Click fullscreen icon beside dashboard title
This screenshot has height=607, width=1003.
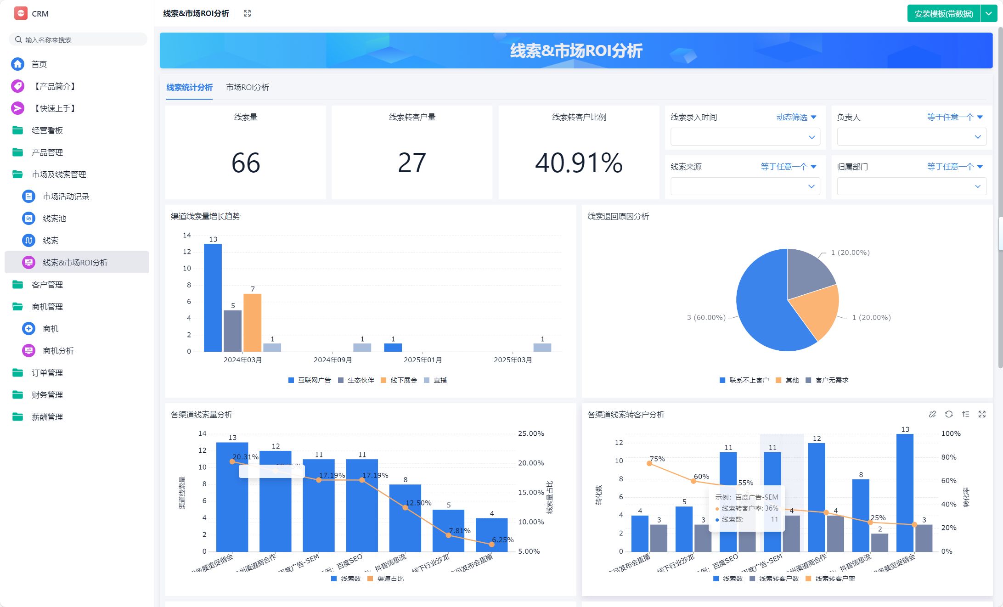247,13
